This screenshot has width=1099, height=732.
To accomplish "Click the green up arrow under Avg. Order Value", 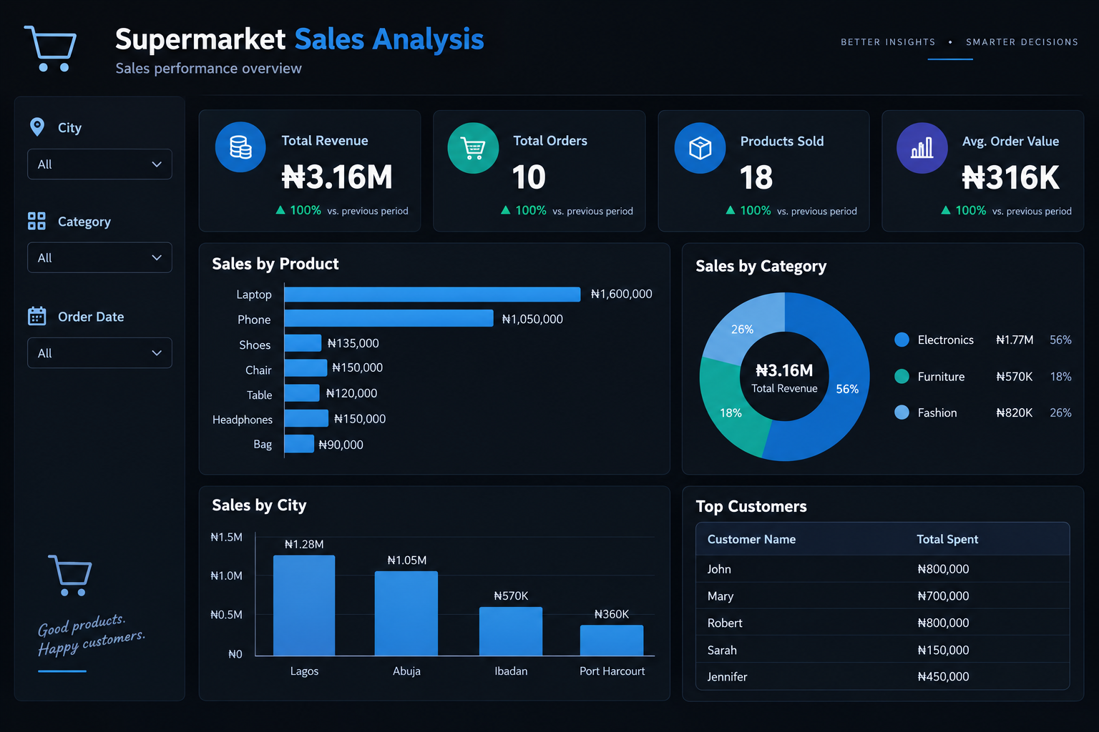I will pos(946,210).
